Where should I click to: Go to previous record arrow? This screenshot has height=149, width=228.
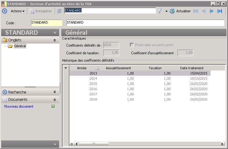click(x=204, y=11)
